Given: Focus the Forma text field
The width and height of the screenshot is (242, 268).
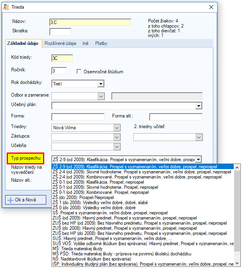Looking at the screenshot, I should [x=78, y=117].
